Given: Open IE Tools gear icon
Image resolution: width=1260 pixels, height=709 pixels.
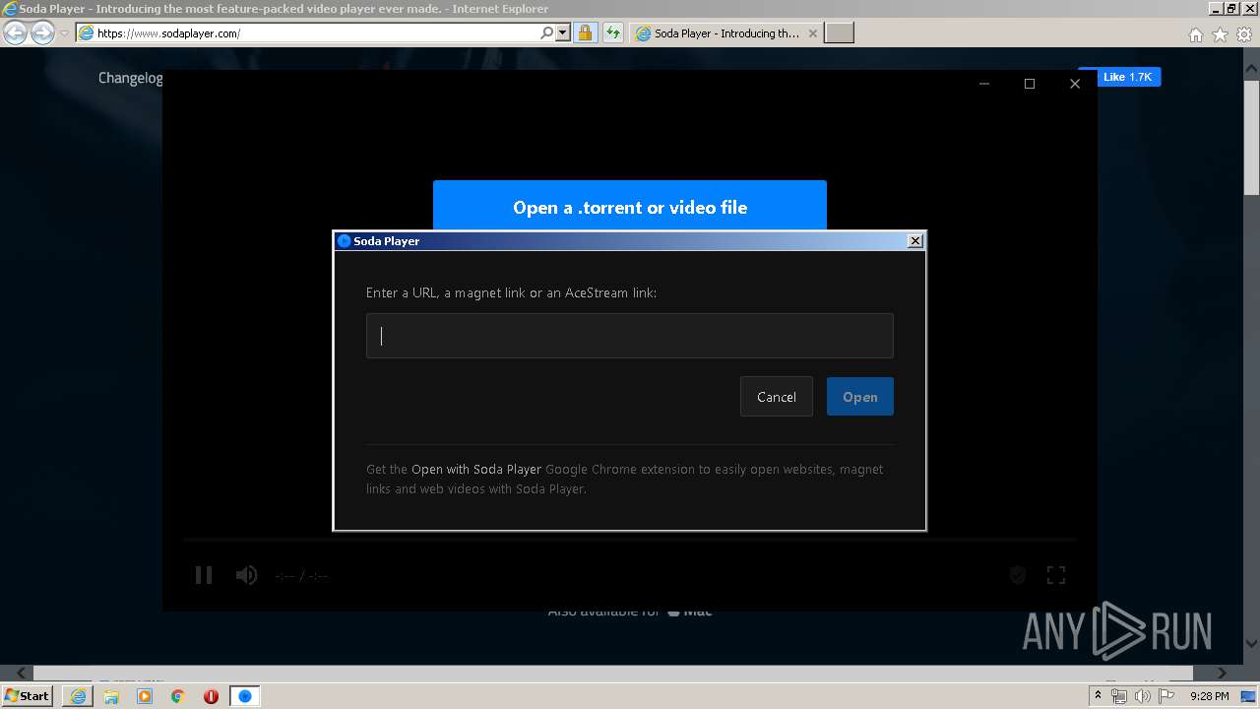Looking at the screenshot, I should pyautogui.click(x=1244, y=34).
